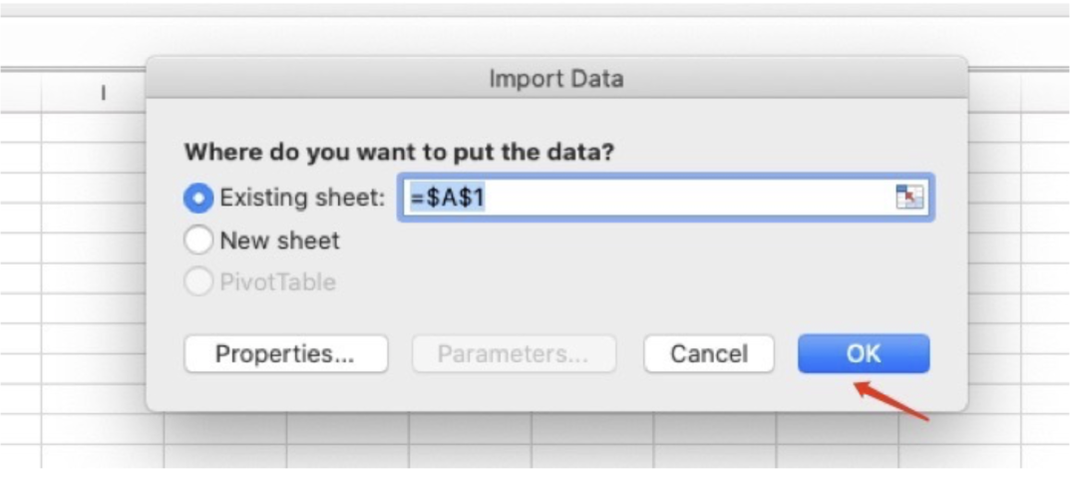Click the disabled Parameters... button
Image resolution: width=1077 pixels, height=477 pixels.
(x=514, y=354)
